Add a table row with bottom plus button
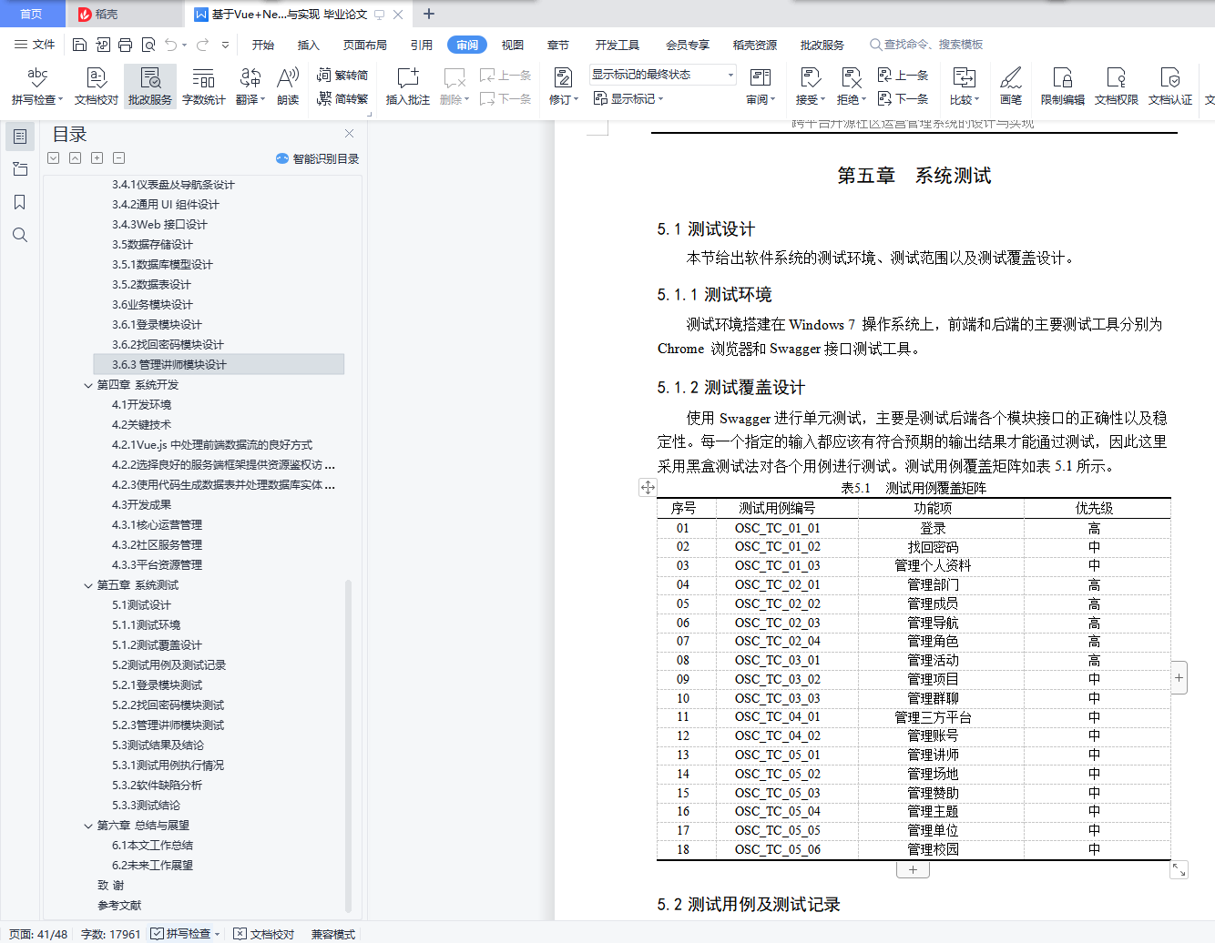The height and width of the screenshot is (943, 1215). coord(913,869)
